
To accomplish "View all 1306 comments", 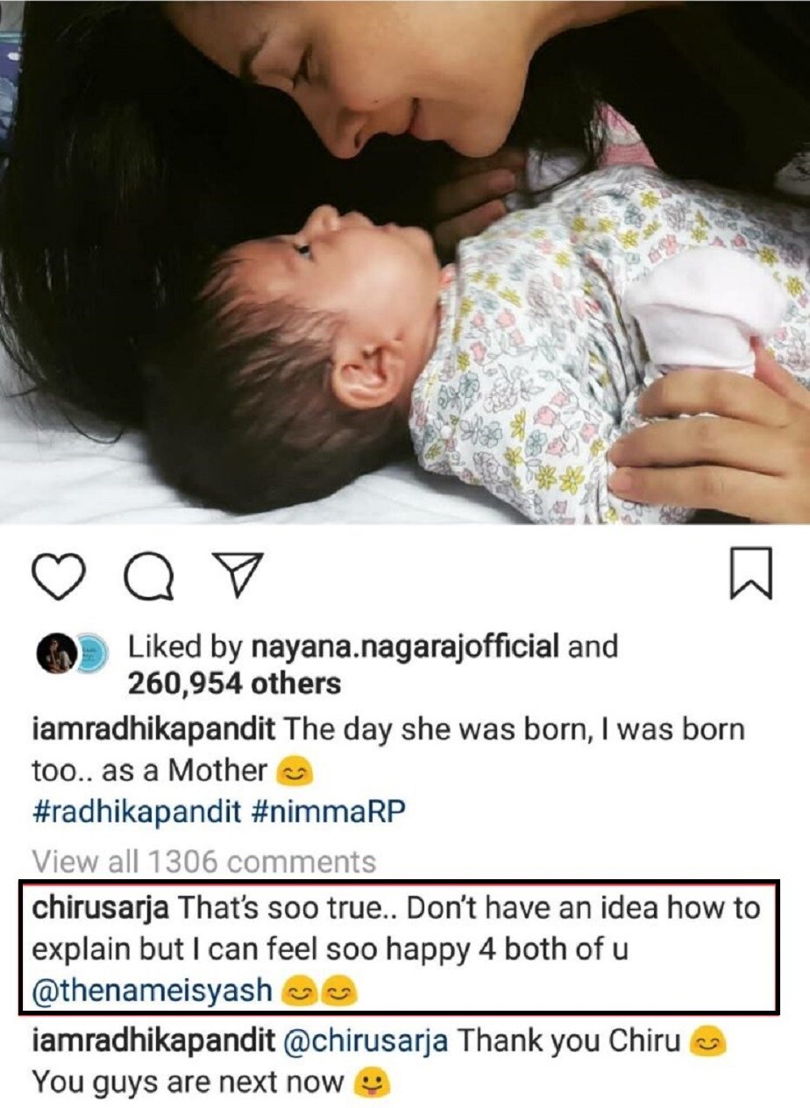I will 203,862.
